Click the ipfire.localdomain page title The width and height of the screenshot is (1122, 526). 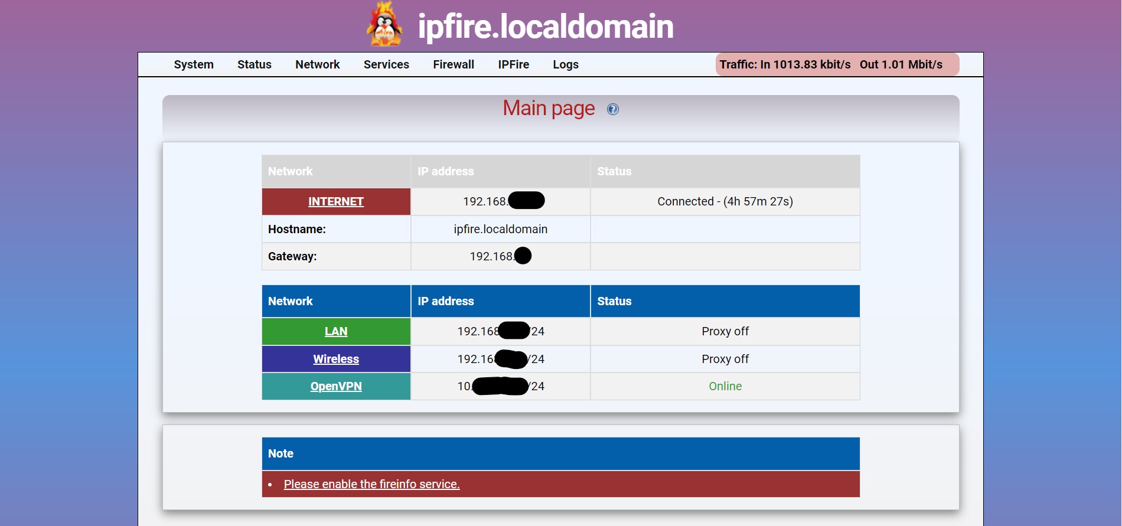pyautogui.click(x=546, y=26)
